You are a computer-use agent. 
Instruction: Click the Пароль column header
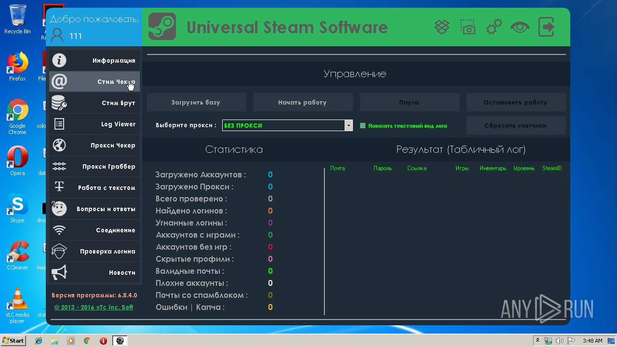click(383, 168)
